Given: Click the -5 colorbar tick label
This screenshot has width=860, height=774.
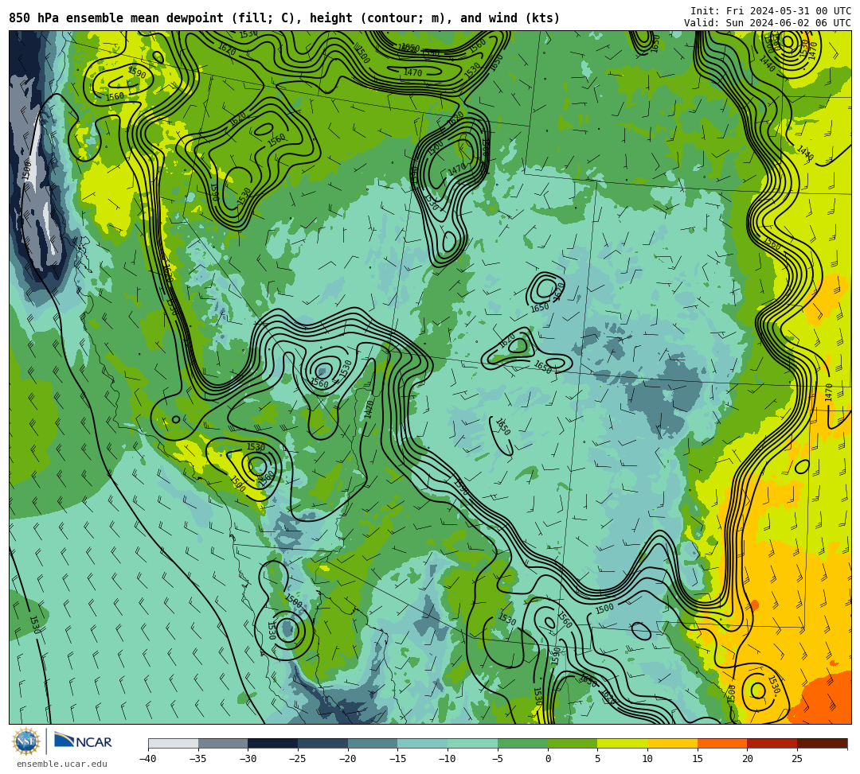Looking at the screenshot, I should pos(498,759).
